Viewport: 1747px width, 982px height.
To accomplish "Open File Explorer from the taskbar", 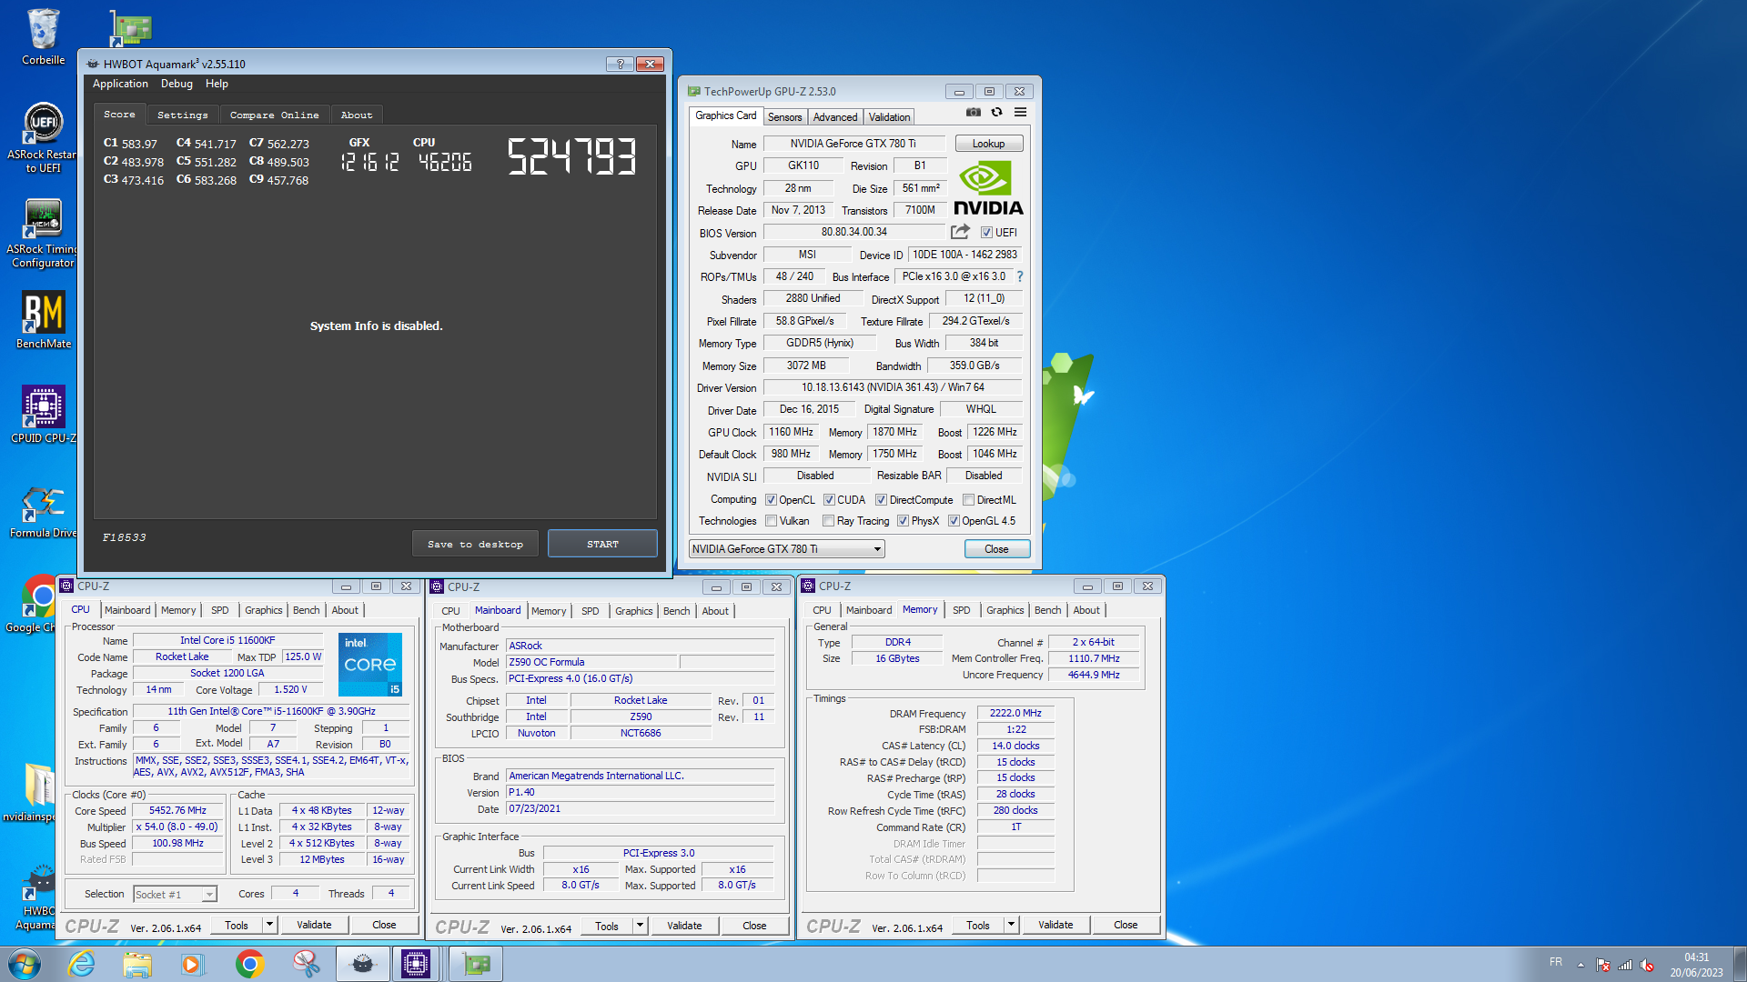I will pyautogui.click(x=137, y=964).
